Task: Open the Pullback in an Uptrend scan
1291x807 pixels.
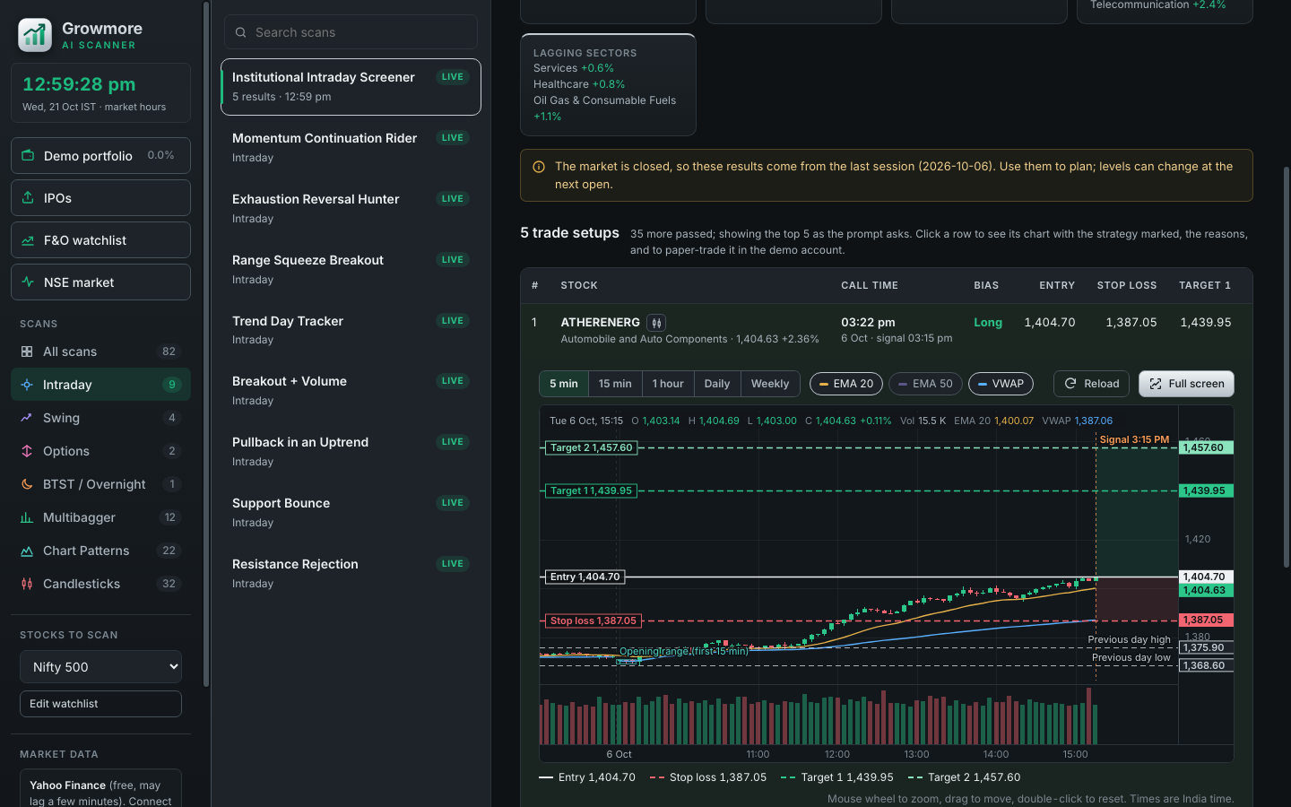Action: click(x=351, y=452)
